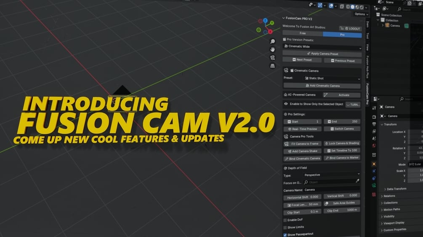Click the pan view hand icon

[272, 49]
